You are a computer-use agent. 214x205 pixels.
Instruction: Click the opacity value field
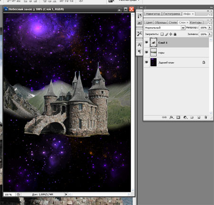(x=204, y=28)
